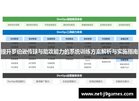The image size is (139, 101).
Task: Select 容器/PaaS under 部署管理
Action: (125, 68)
